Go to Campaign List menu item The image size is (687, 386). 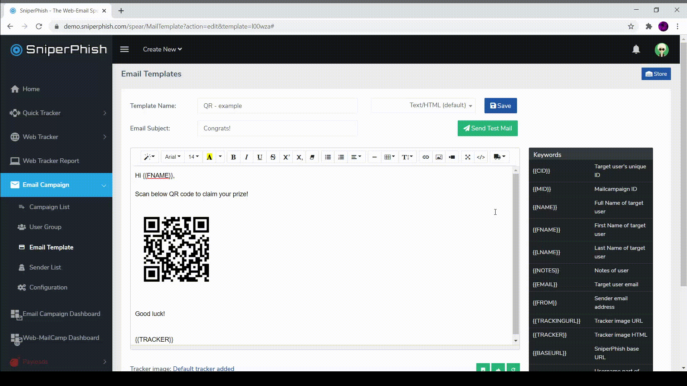[49, 207]
